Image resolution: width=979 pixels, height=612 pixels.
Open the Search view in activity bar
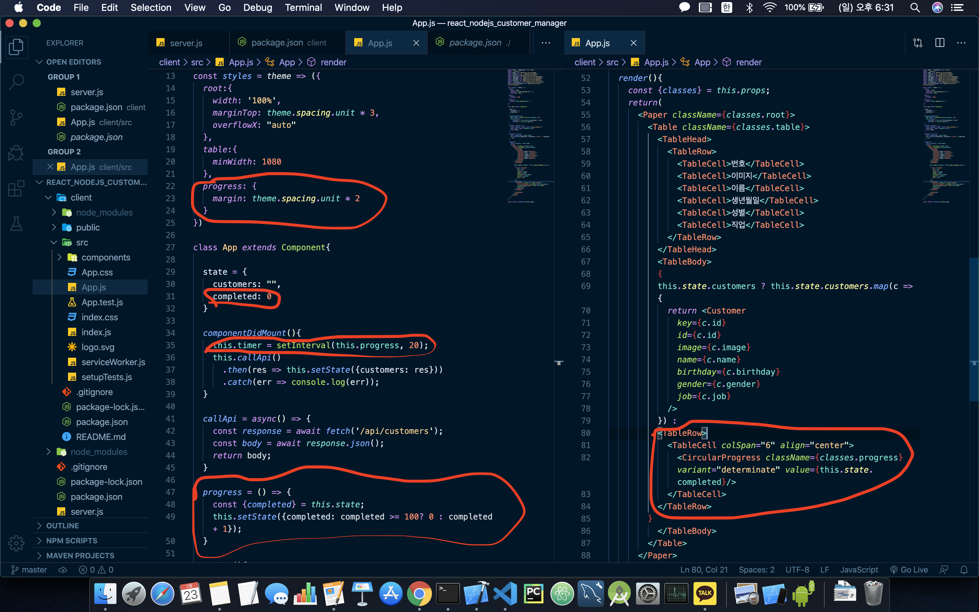[16, 82]
